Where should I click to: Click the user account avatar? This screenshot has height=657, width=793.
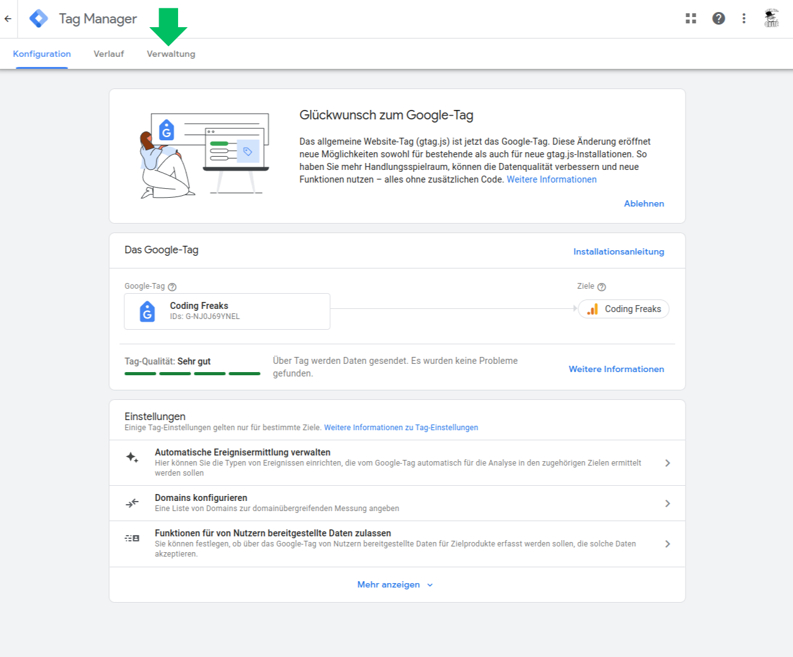coord(771,18)
